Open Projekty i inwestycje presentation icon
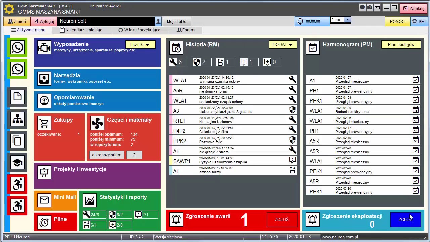Viewport: 430px width, 242px height. [x=44, y=172]
